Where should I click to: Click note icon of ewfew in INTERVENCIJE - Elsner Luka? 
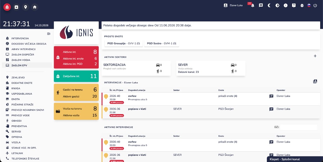point(271,96)
